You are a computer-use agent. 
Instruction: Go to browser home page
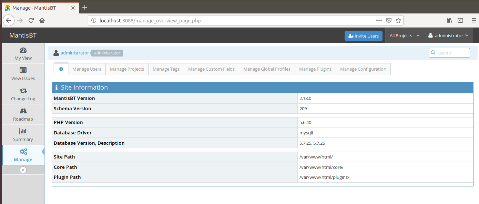pos(42,20)
